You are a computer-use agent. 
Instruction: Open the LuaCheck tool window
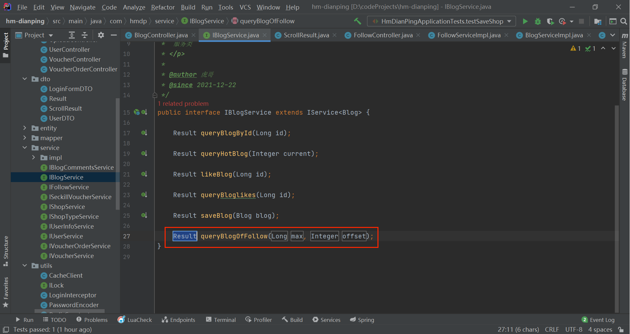tap(135, 320)
